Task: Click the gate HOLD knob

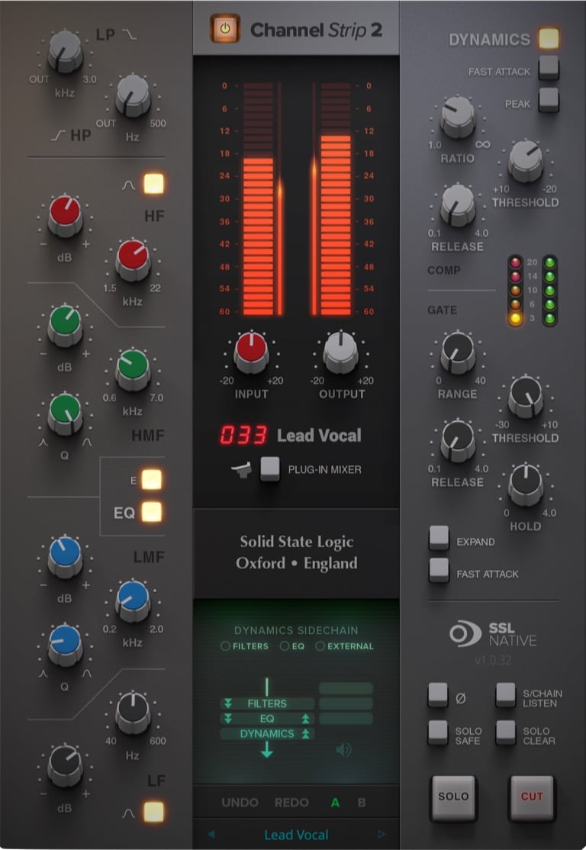Action: coord(525,485)
